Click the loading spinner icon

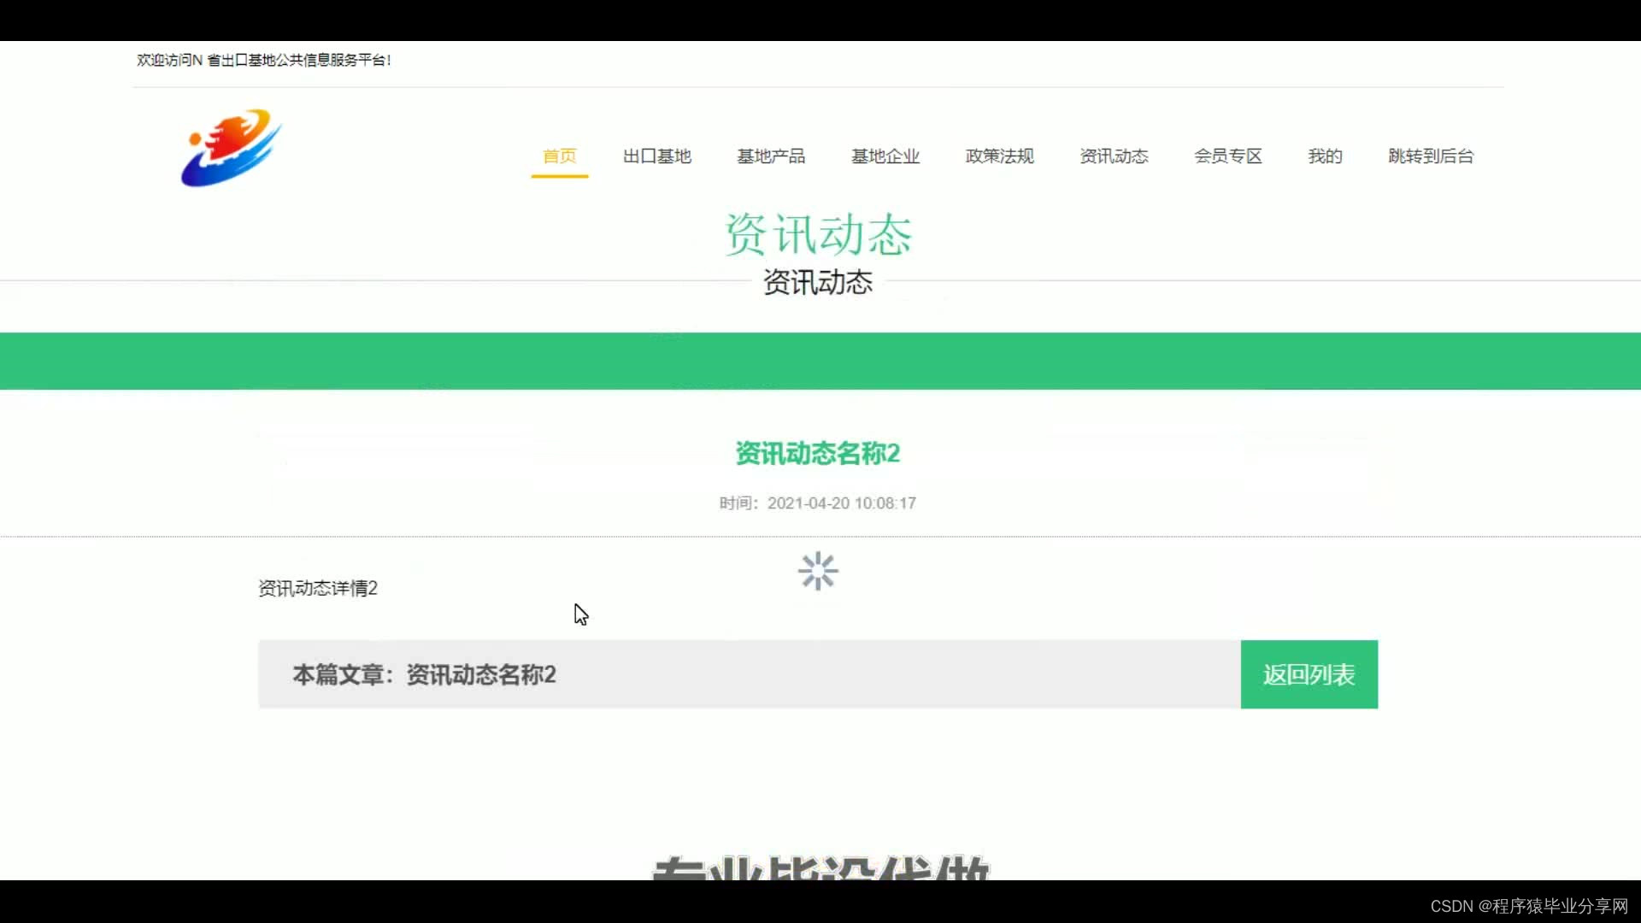coord(818,571)
